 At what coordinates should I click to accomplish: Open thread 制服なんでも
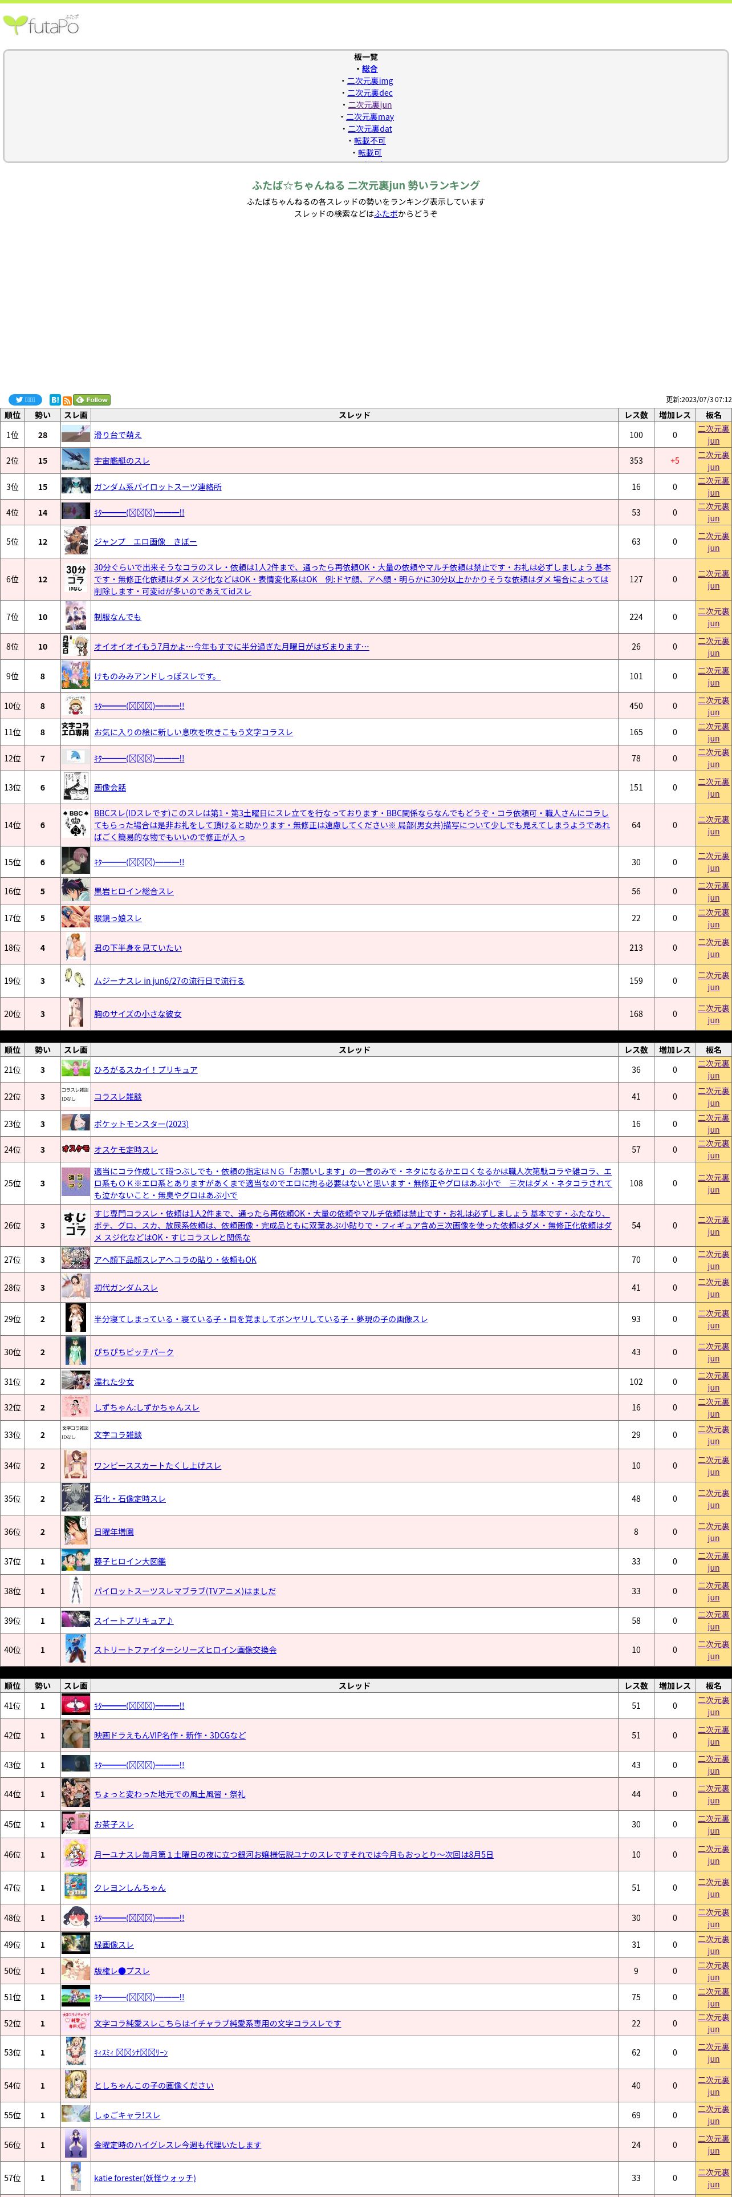click(x=117, y=617)
